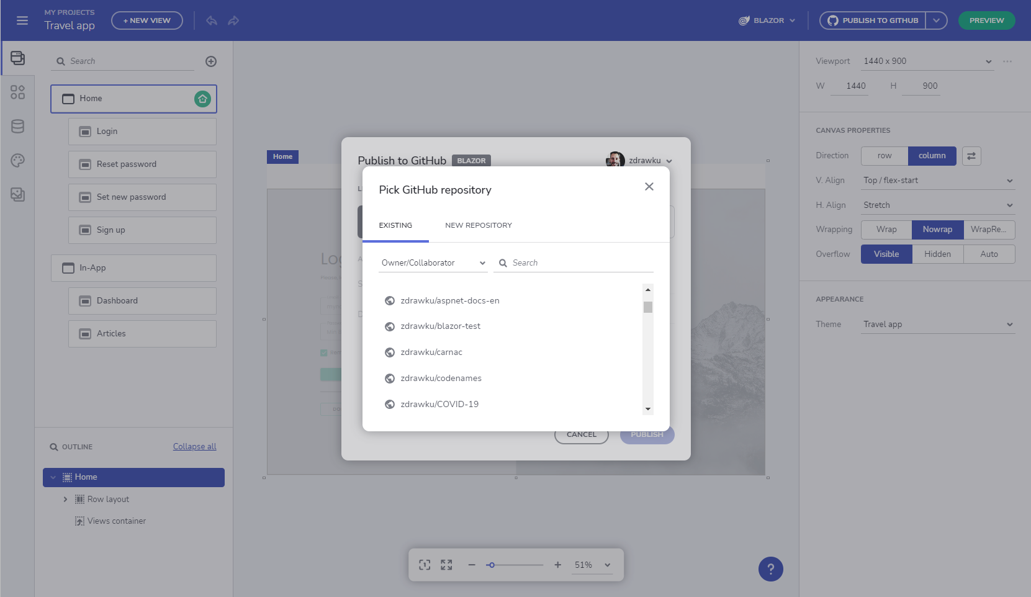Image resolution: width=1031 pixels, height=597 pixels.
Task: Click the zoom slider handle
Action: click(x=491, y=565)
